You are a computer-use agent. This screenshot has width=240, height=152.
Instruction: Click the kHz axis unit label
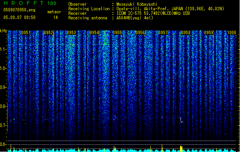(x=3, y=31)
